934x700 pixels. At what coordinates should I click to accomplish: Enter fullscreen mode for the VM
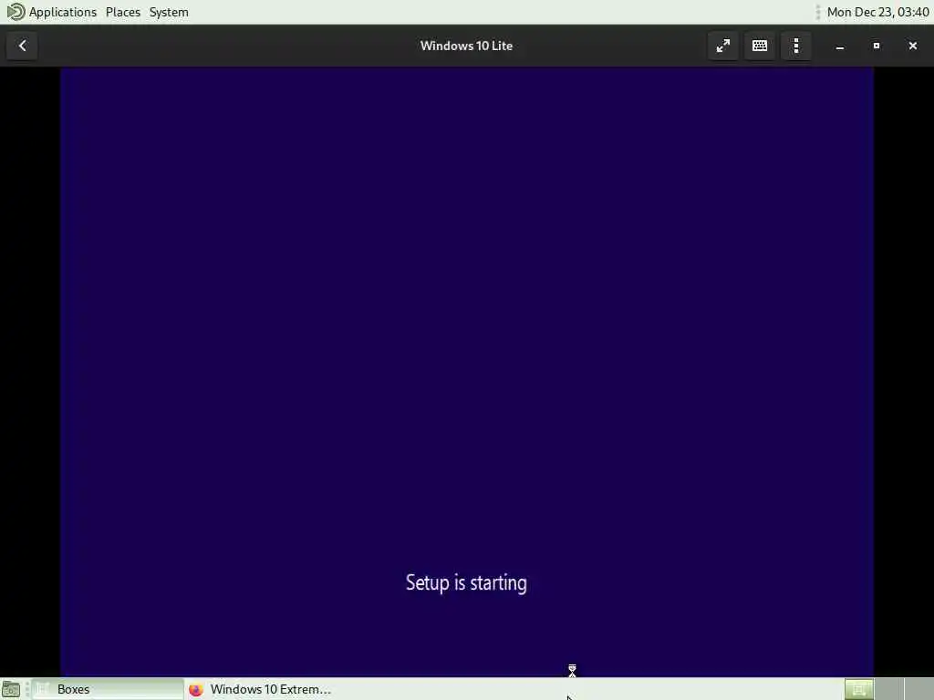click(722, 46)
